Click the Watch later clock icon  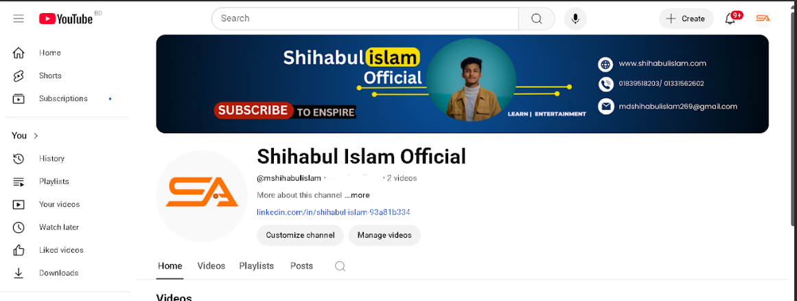19,227
